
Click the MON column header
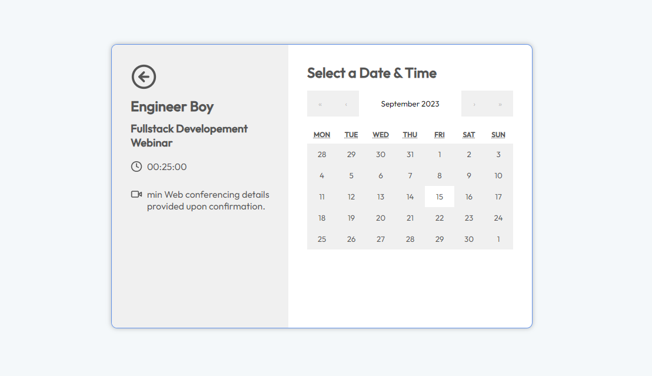click(322, 134)
